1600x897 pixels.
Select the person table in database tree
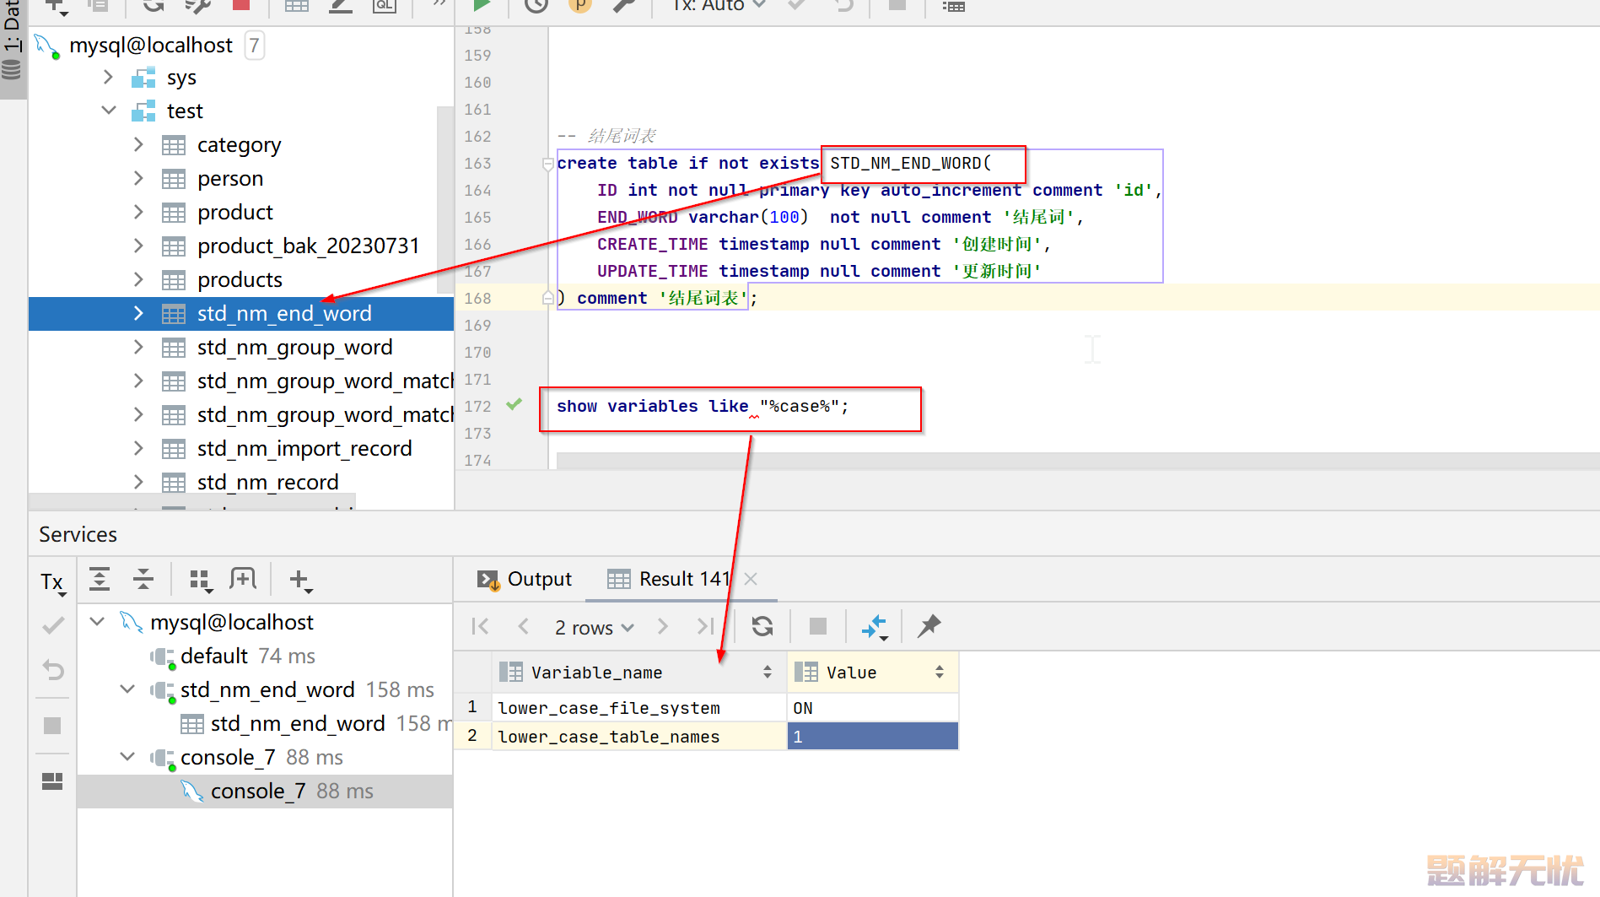[230, 179]
